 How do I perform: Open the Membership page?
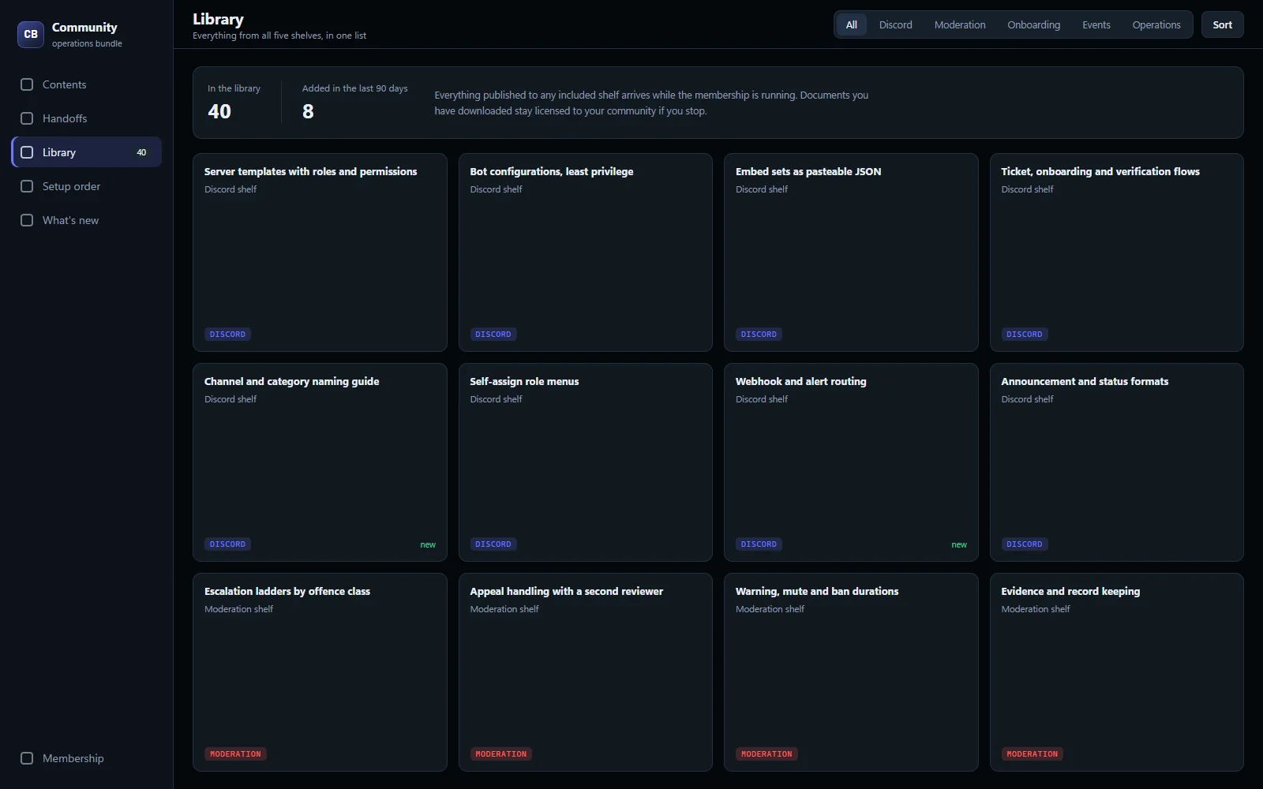86,758
